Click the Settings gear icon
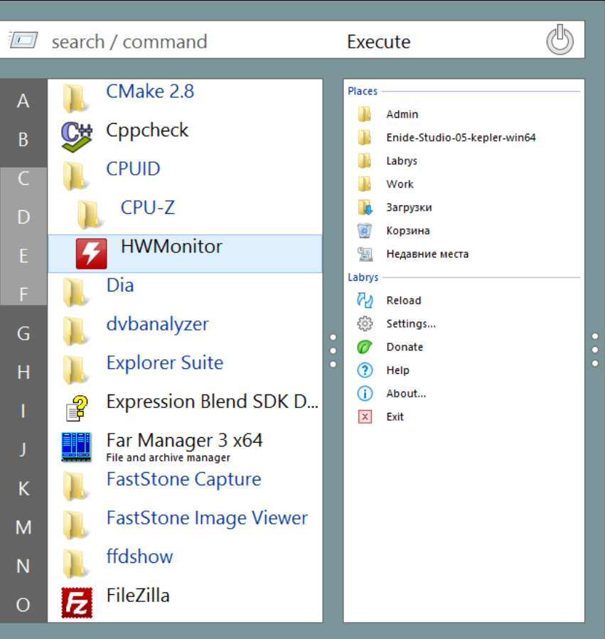Viewport: 605px width, 639px height. tap(365, 324)
